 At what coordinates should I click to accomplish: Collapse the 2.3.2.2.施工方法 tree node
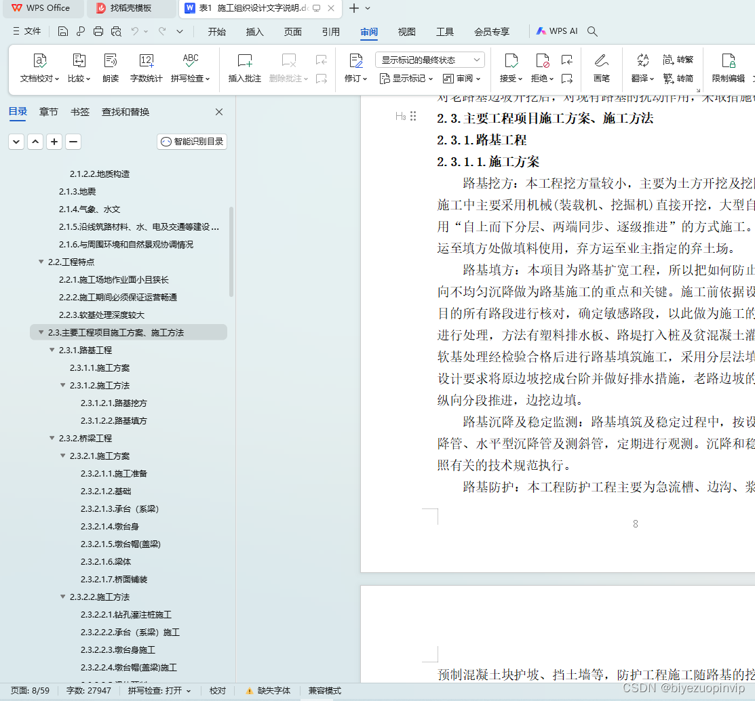62,597
